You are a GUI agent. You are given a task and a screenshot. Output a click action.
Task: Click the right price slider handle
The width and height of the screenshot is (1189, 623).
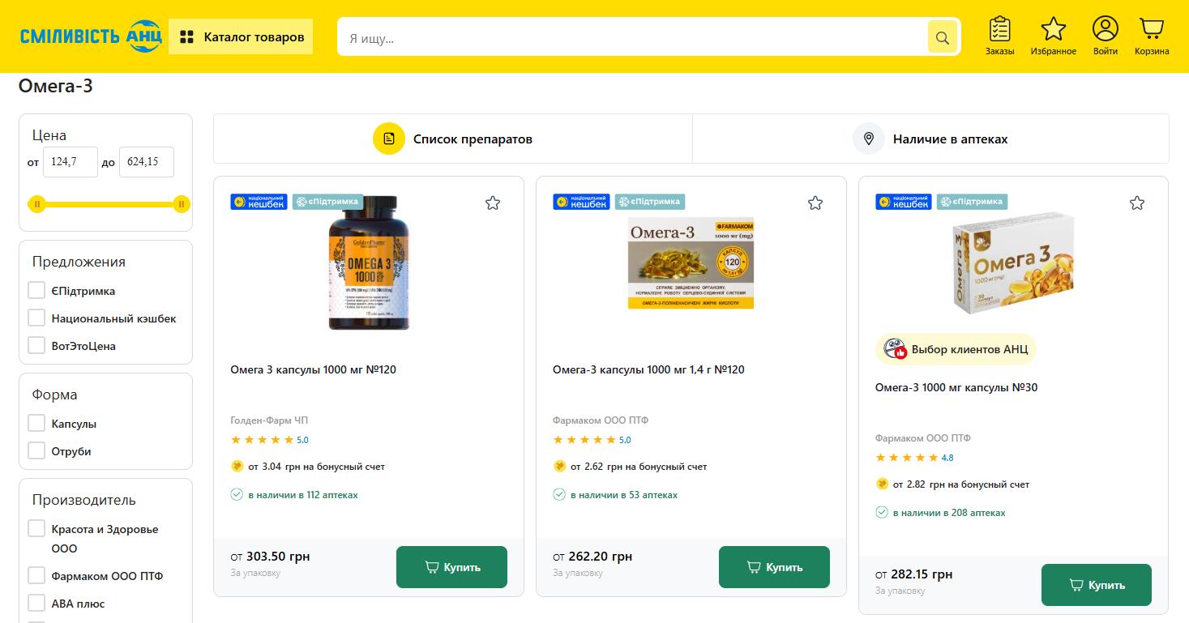click(x=182, y=204)
